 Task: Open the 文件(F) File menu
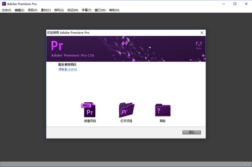pos(6,10)
